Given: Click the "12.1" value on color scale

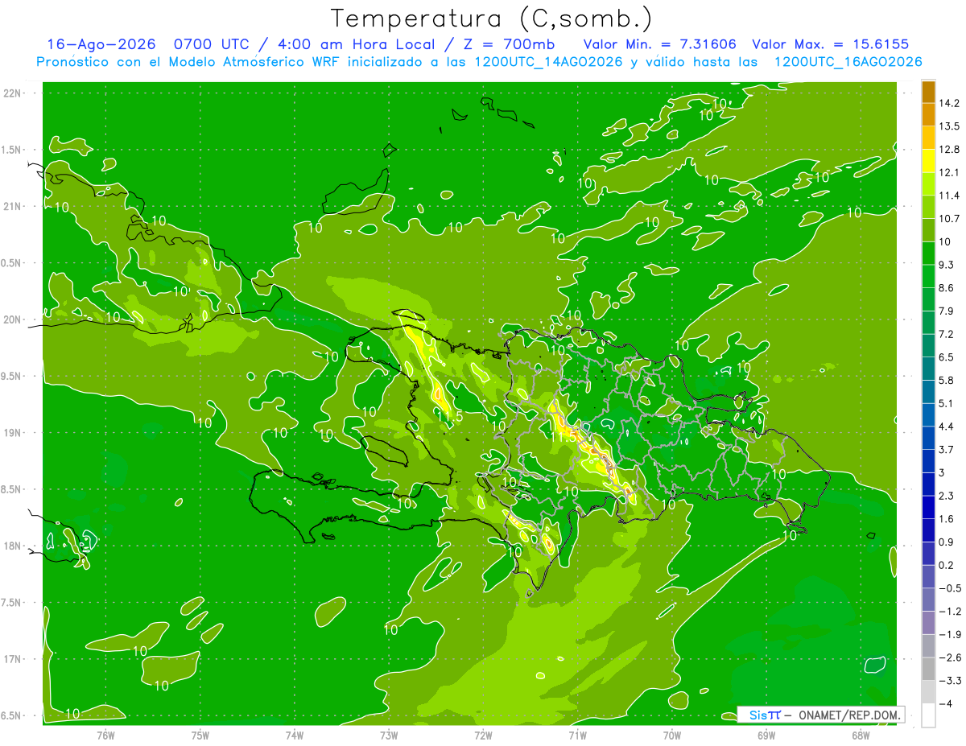Looking at the screenshot, I should (x=949, y=172).
